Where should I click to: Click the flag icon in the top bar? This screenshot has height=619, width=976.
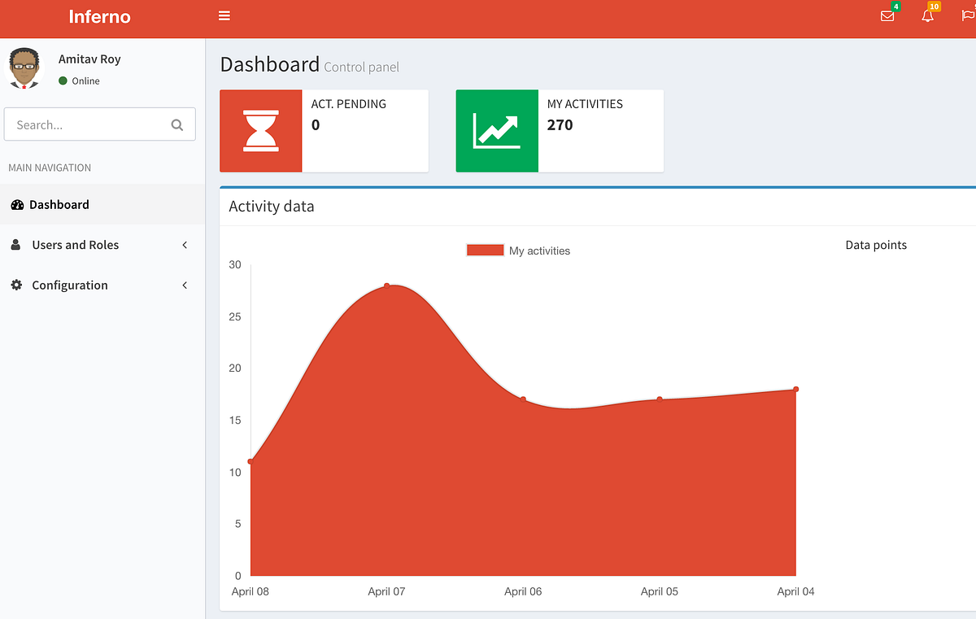pos(966,16)
